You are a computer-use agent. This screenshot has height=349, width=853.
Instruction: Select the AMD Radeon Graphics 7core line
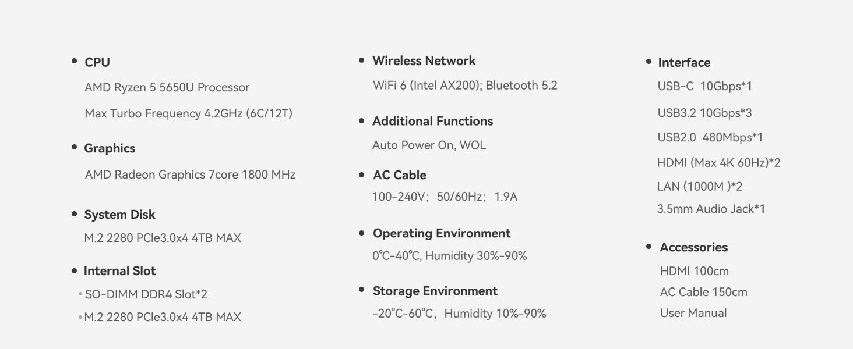click(x=190, y=174)
